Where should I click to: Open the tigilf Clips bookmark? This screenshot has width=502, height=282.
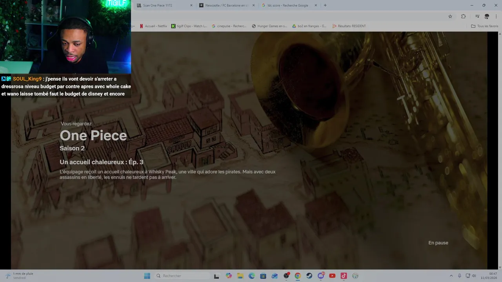(189, 26)
